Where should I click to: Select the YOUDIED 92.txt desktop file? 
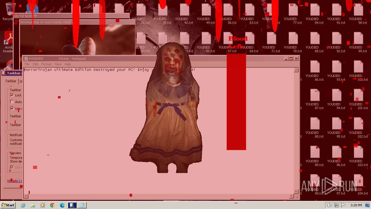tap(337, 42)
